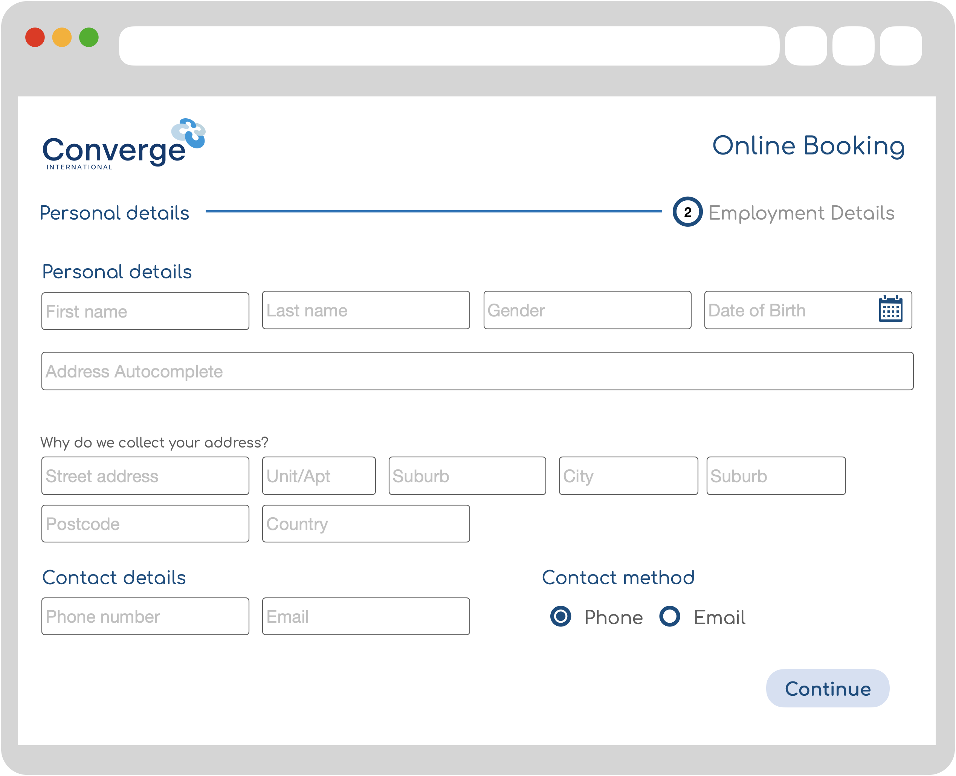The height and width of the screenshot is (776, 956).
Task: Open the Gender field
Action: [x=587, y=310]
